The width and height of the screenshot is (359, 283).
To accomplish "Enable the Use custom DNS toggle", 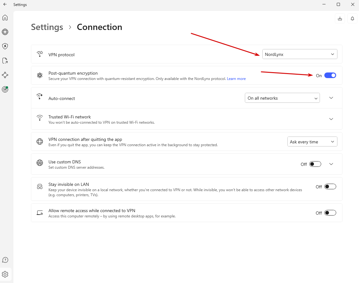I will (315, 164).
